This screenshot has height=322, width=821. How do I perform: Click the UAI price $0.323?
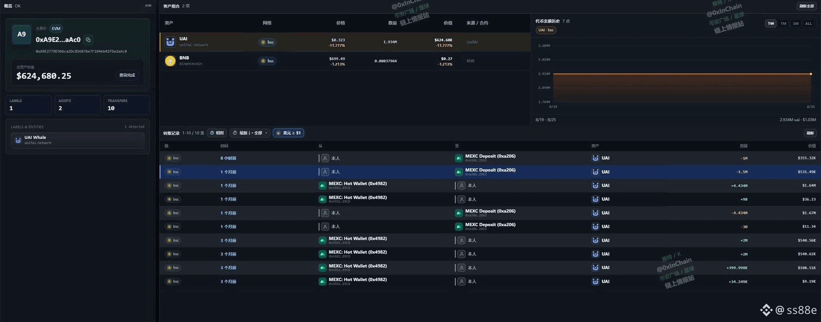[x=338, y=40]
